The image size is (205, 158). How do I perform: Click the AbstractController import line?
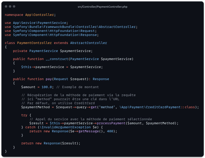click(x=71, y=27)
